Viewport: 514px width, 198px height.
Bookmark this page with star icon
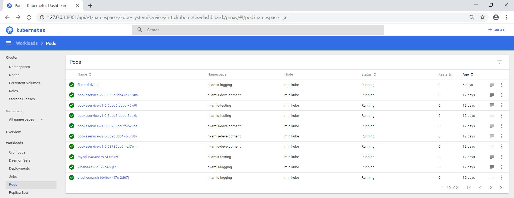coord(482,17)
